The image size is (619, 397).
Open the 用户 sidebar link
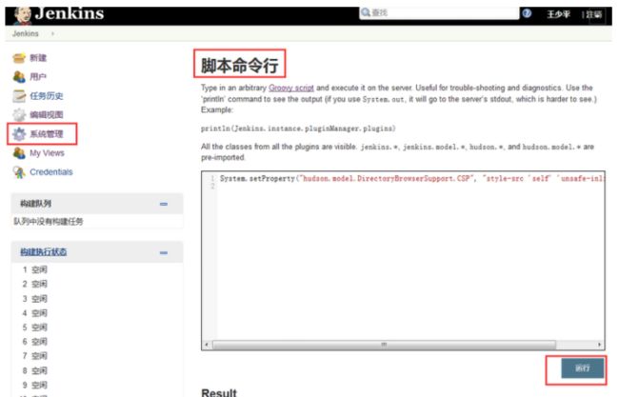click(x=38, y=76)
